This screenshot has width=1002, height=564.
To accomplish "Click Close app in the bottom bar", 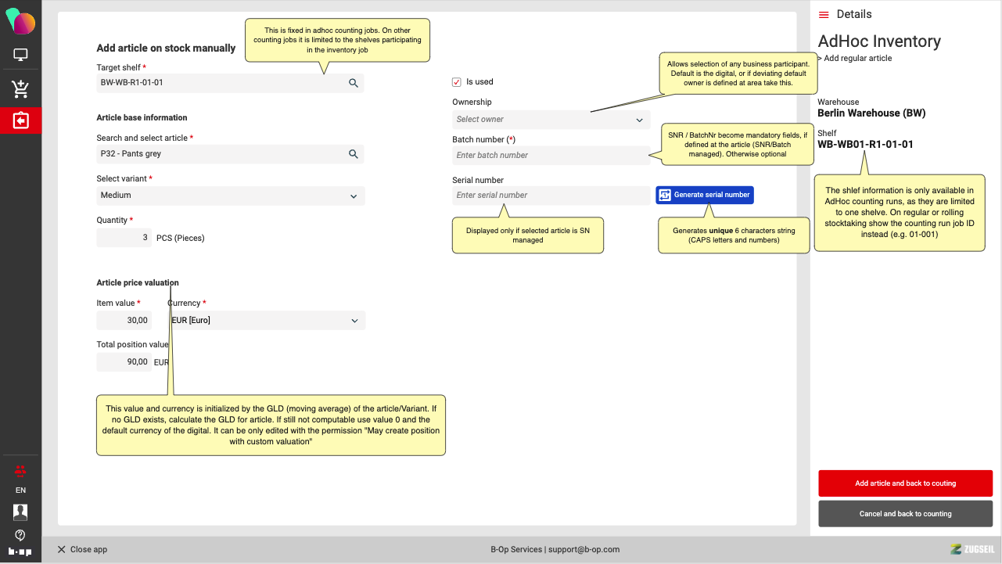I will [x=82, y=550].
